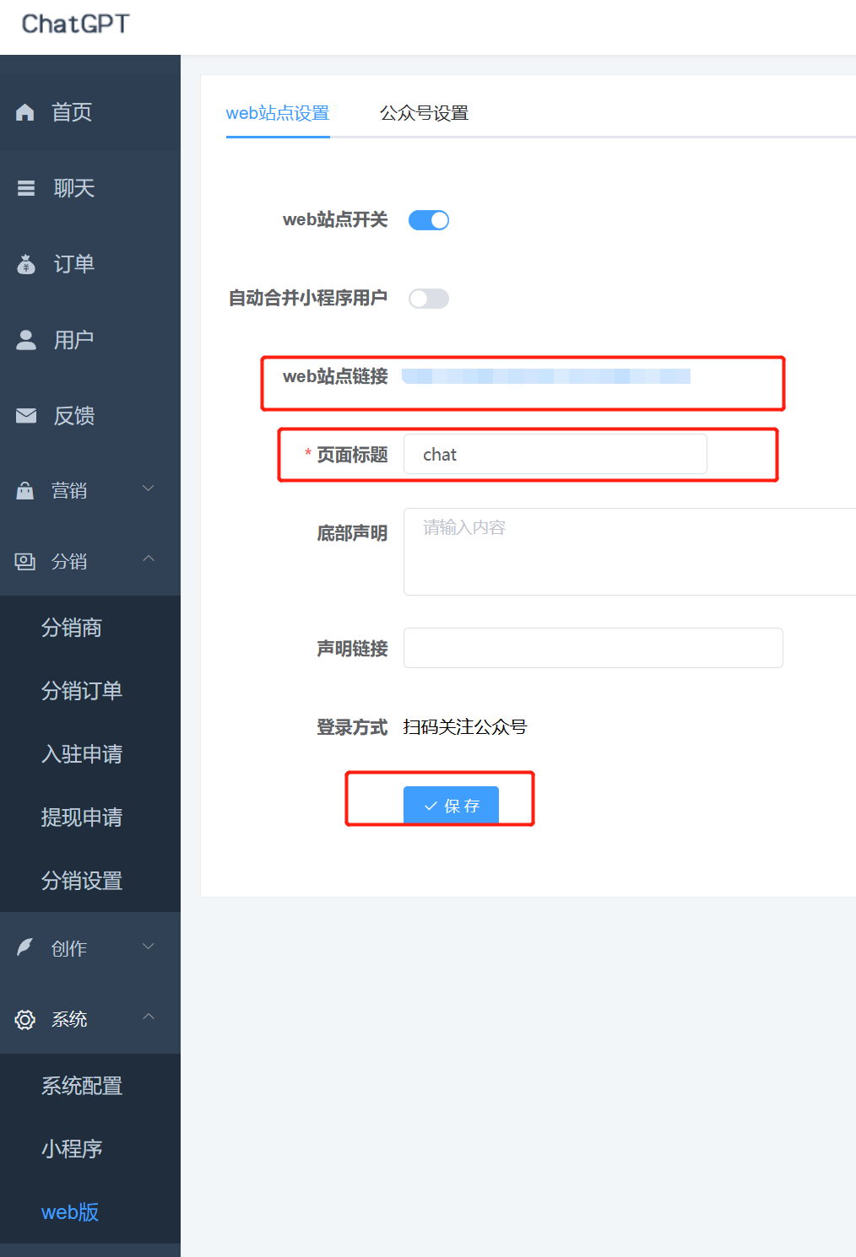The image size is (856, 1257).
Task: Click the envelope icon beside 反馈
Action: [26, 416]
